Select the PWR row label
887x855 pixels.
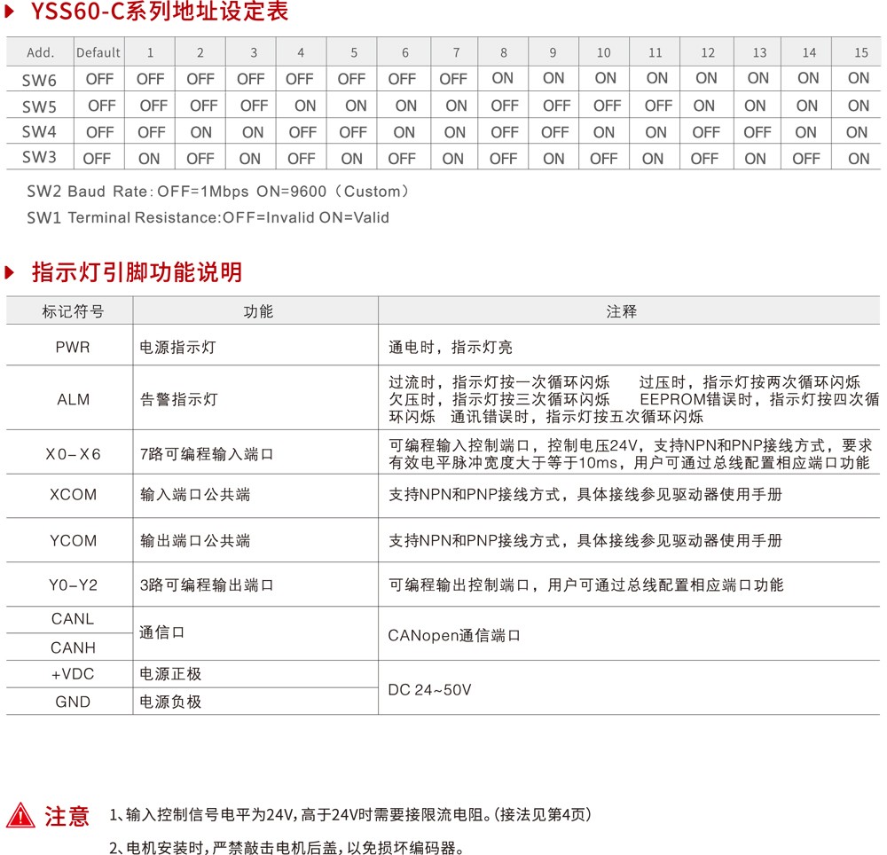tap(73, 347)
